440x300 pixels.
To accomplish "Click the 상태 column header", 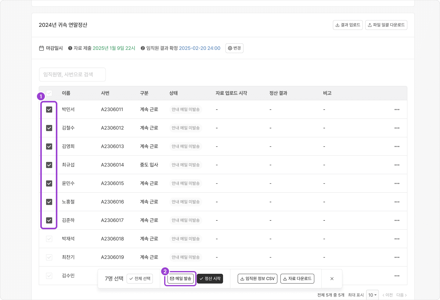I will [174, 93].
